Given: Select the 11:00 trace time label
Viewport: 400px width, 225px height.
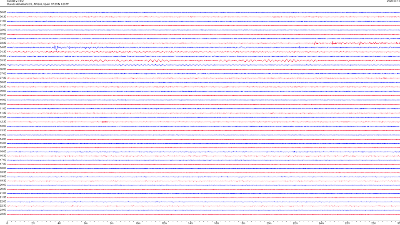Looking at the screenshot, I should [x=3, y=109].
